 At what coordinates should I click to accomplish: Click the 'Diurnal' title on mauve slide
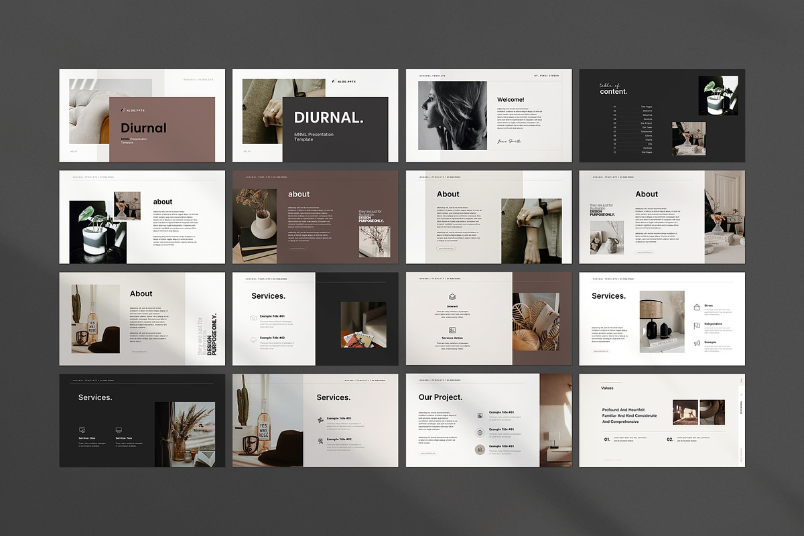[143, 128]
